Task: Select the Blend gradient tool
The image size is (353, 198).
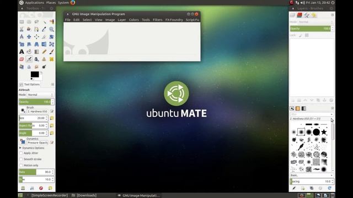Action: click(36, 52)
